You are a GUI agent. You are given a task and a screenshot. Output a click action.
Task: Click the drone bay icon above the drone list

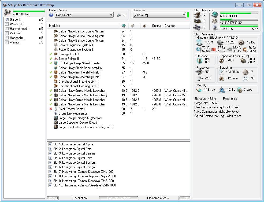[x=8, y=12]
